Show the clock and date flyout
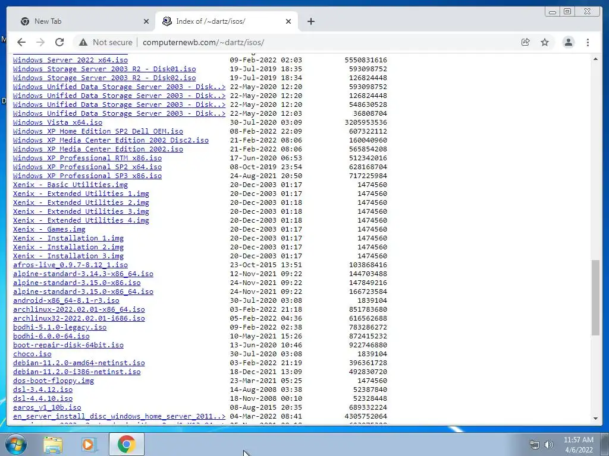This screenshot has height=456, width=609. pos(579,445)
